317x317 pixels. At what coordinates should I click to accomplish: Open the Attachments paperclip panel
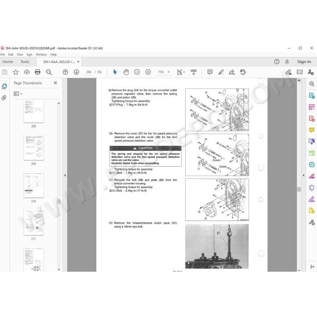(x=4, y=98)
